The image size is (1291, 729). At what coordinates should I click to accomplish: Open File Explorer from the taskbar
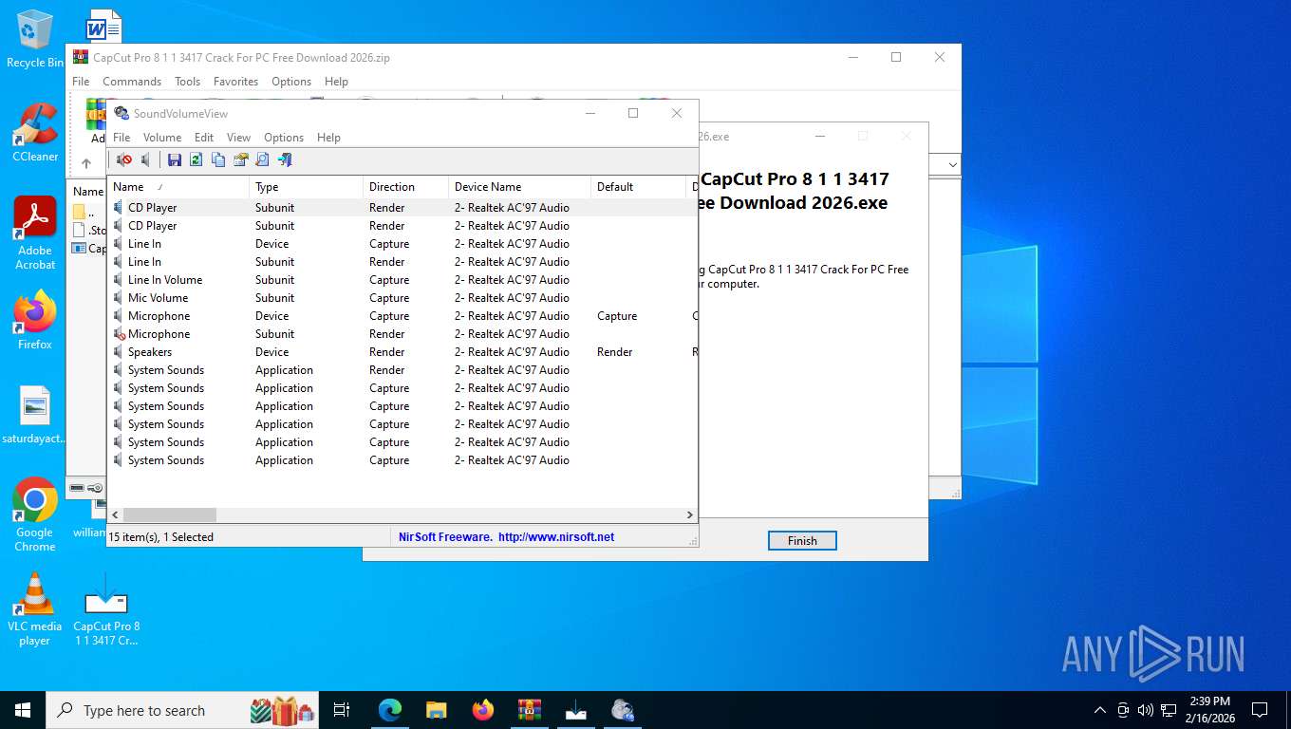click(x=437, y=710)
